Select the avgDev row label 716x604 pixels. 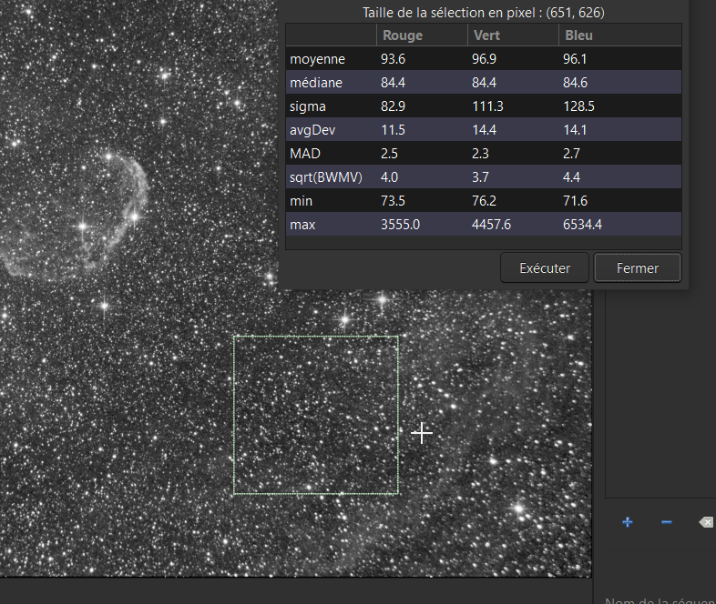(x=312, y=130)
